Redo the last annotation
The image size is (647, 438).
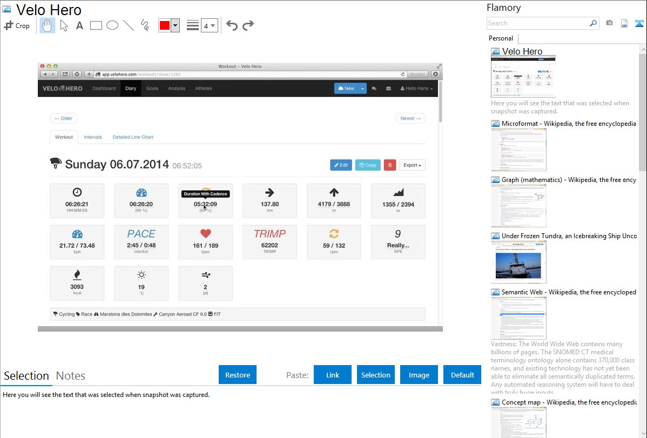tap(248, 25)
